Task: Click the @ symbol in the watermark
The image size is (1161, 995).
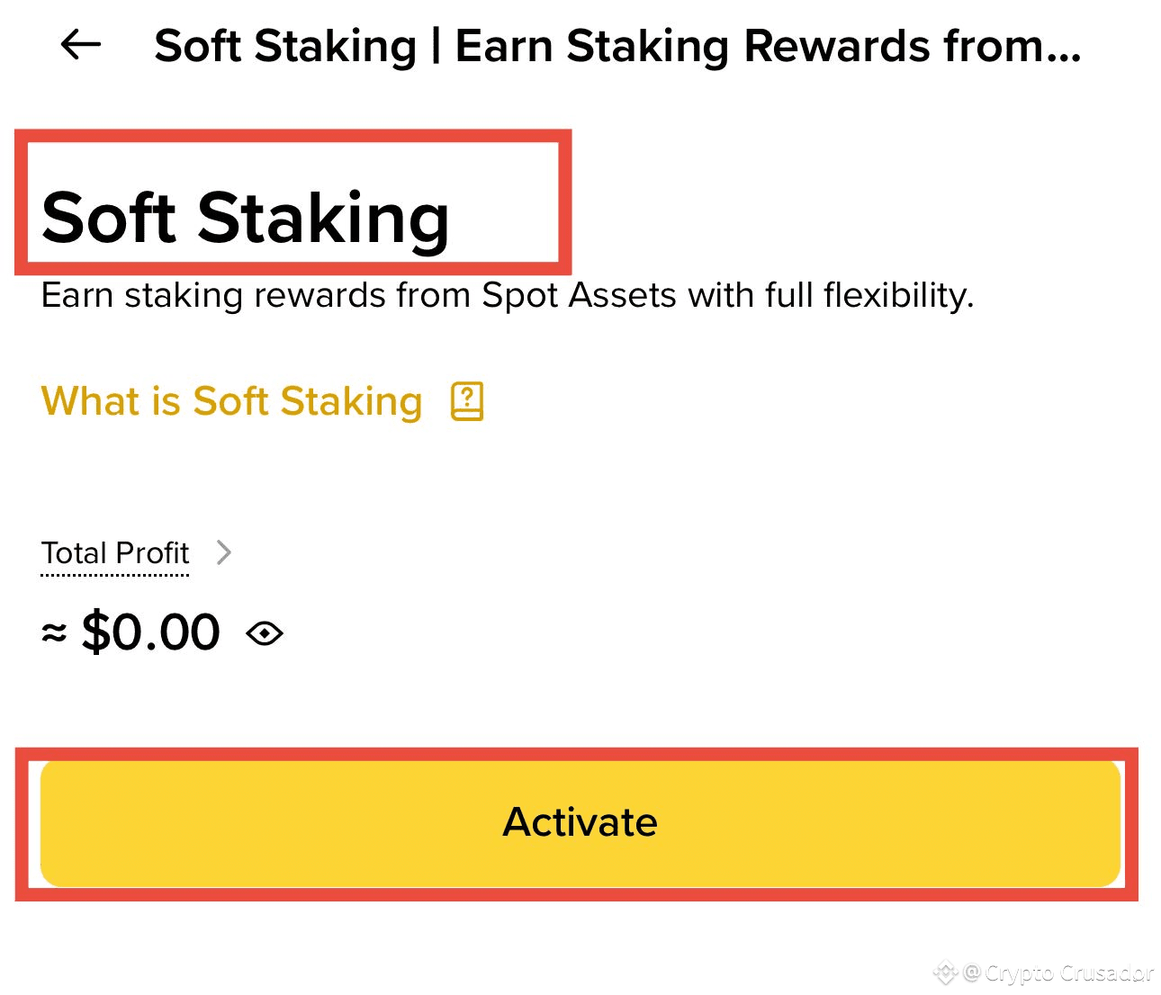Action: point(971,973)
